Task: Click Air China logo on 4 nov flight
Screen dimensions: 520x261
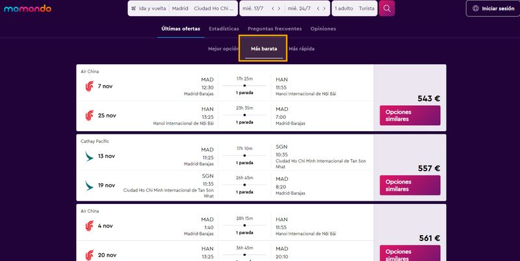Action: click(89, 226)
